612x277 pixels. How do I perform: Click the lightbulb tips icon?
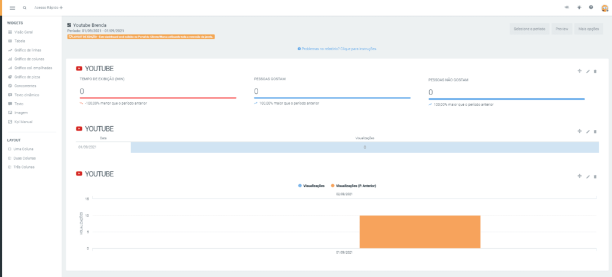point(579,7)
